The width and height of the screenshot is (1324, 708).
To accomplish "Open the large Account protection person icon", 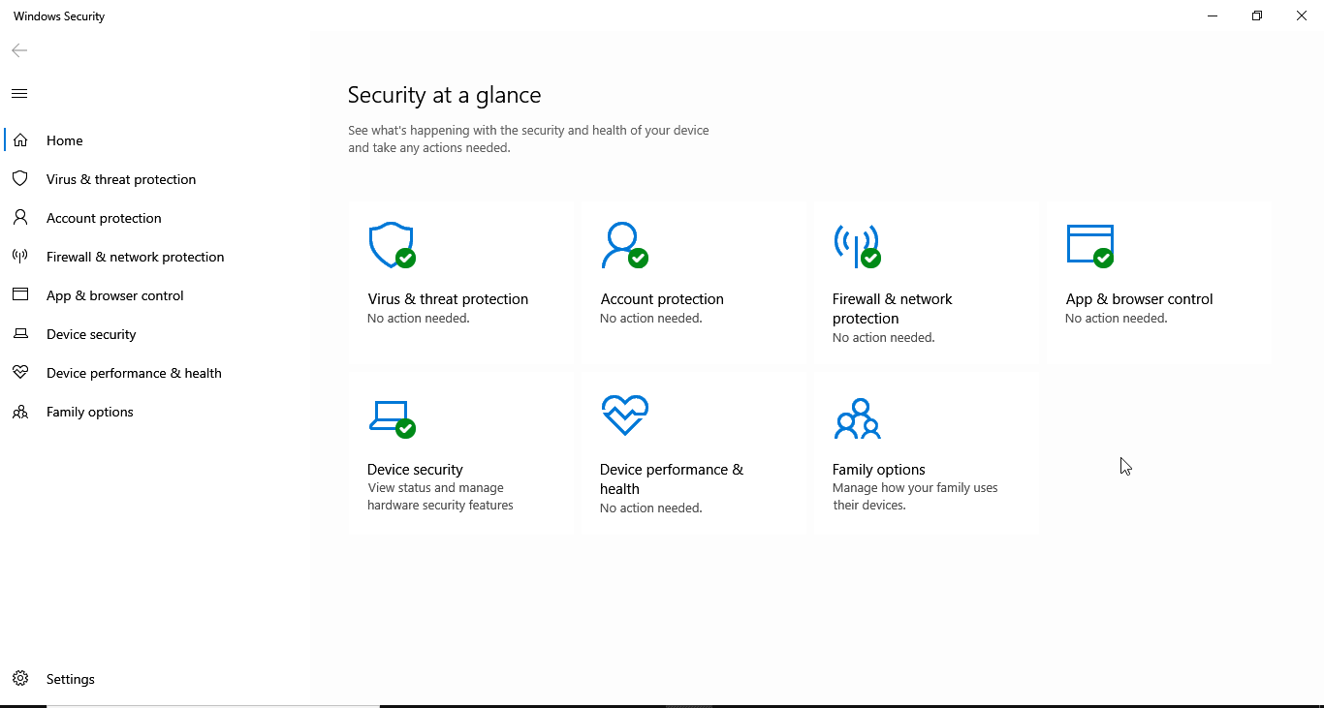I will (624, 246).
